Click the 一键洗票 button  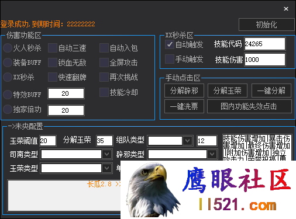point(184,106)
